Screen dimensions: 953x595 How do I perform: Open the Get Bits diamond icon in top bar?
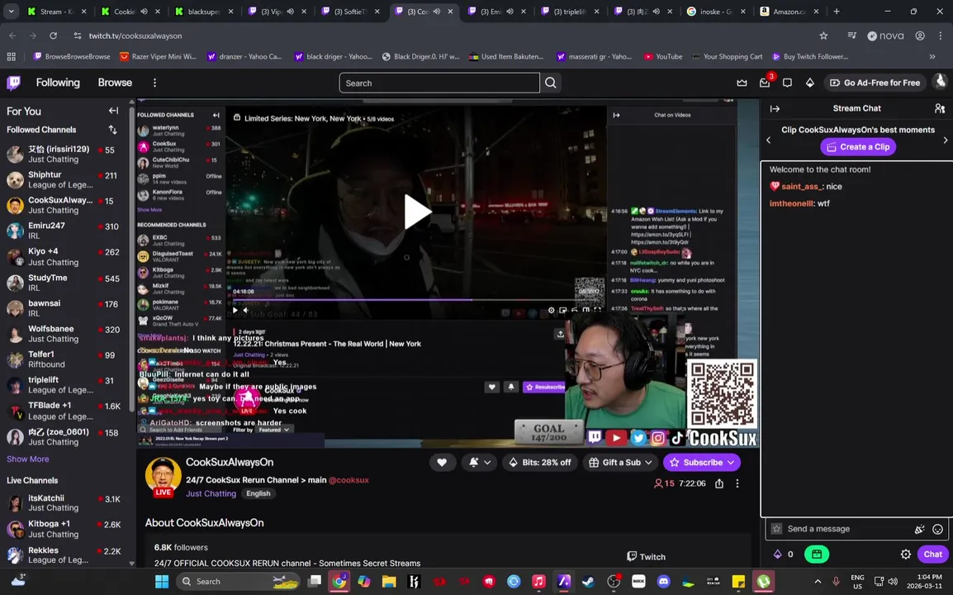[809, 83]
